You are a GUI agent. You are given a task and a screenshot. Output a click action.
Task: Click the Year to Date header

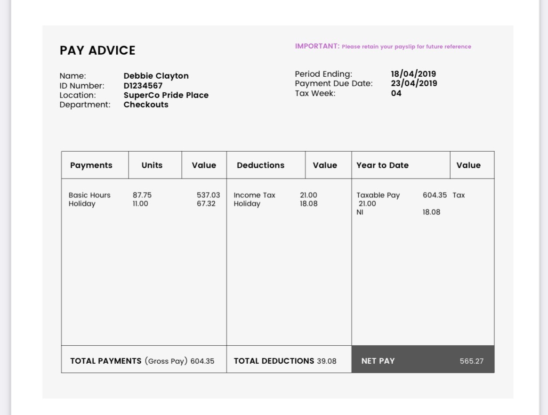point(382,165)
